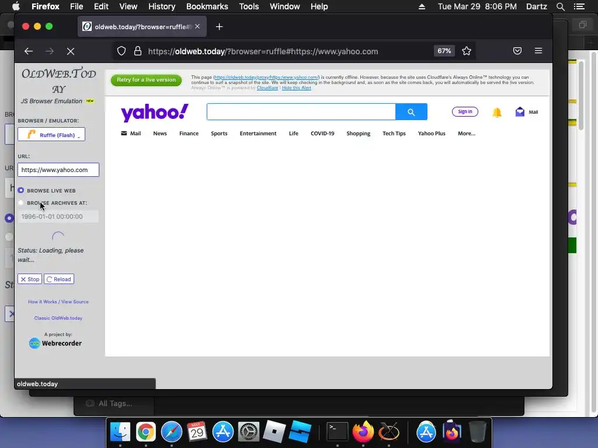Open Yahoo notifications bell

[496, 113]
